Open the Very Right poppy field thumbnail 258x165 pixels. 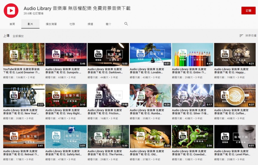coord(66,95)
